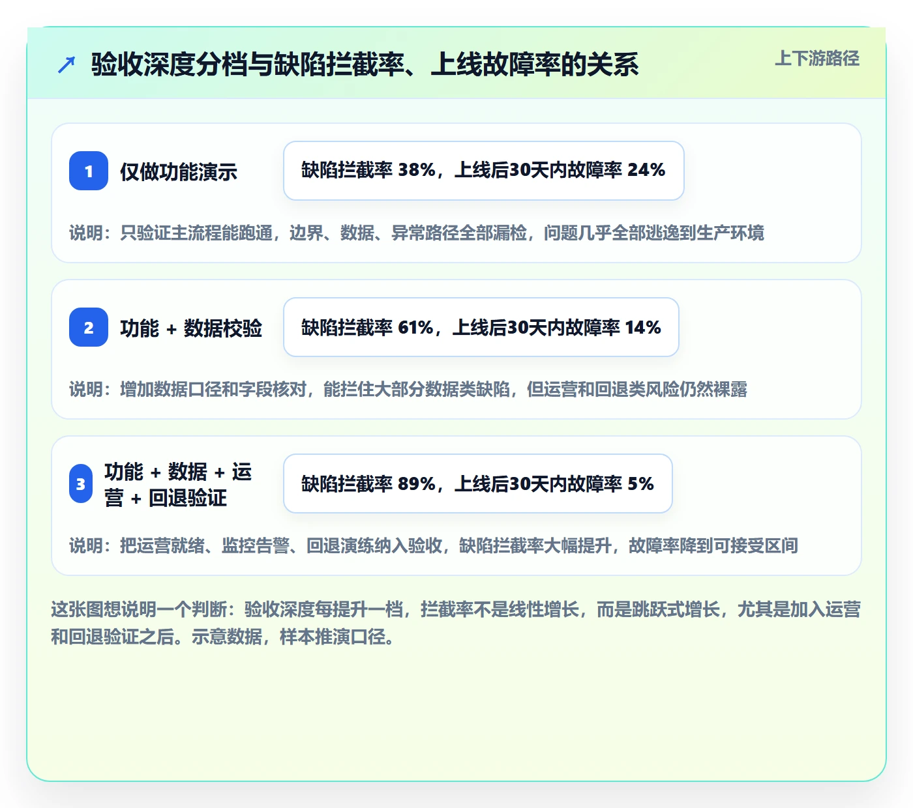Click the description starting 说明：增加数据口径和字段核对
This screenshot has width=913, height=808.
(x=408, y=389)
